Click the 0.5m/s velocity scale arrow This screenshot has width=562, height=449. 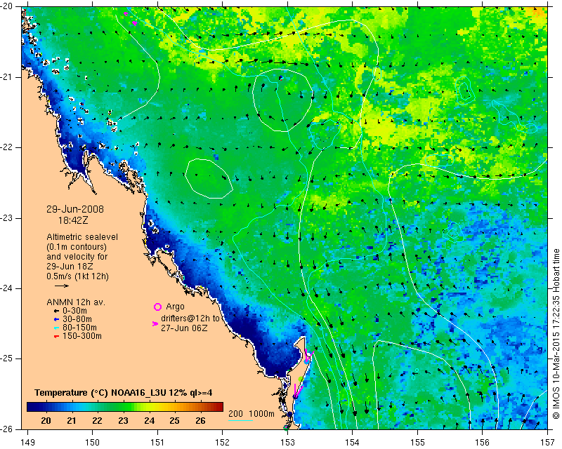coord(62,286)
